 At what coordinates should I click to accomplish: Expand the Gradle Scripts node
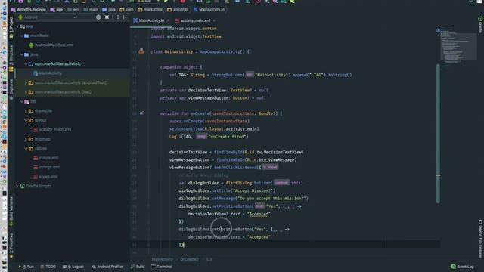click(17, 187)
